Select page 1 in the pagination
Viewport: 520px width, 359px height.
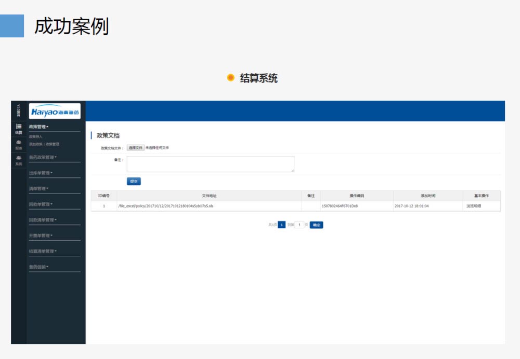click(x=281, y=225)
